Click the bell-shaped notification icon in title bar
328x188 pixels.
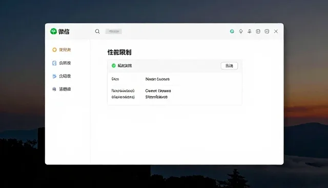click(x=241, y=31)
